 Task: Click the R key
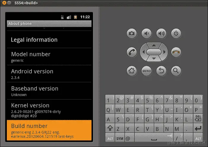pyautogui.click(x=139, y=109)
